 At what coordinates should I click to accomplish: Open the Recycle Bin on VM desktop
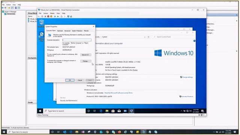[x=41, y=23]
